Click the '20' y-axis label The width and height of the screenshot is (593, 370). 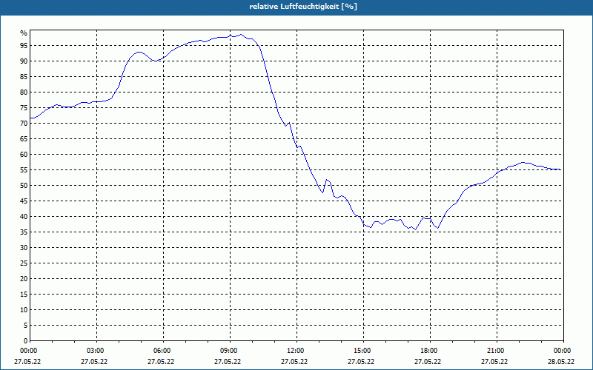coord(24,279)
